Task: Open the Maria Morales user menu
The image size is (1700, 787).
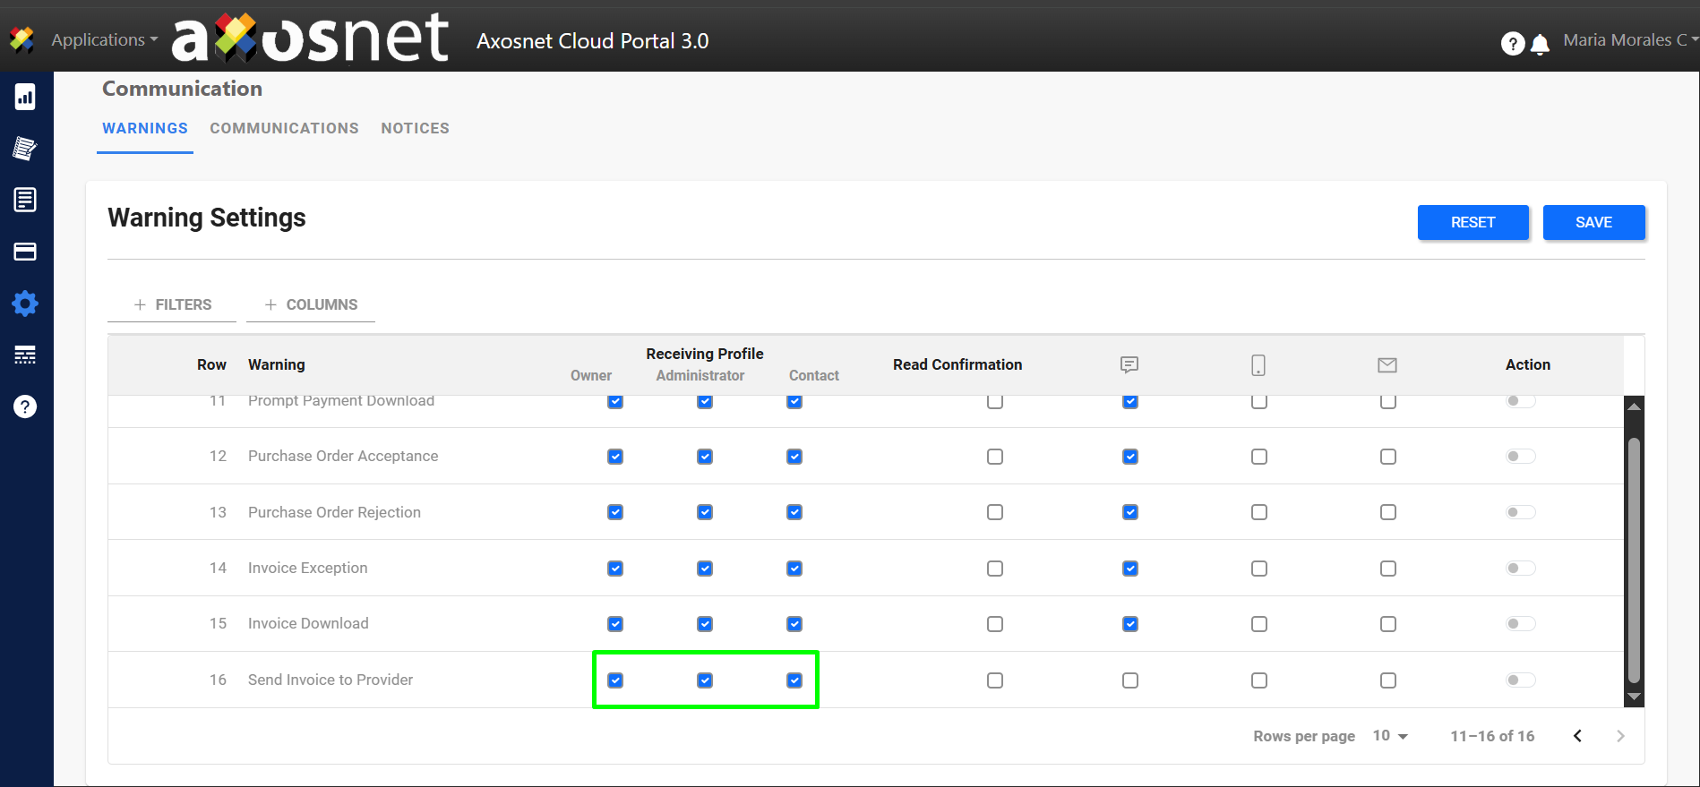Action: [x=1629, y=40]
